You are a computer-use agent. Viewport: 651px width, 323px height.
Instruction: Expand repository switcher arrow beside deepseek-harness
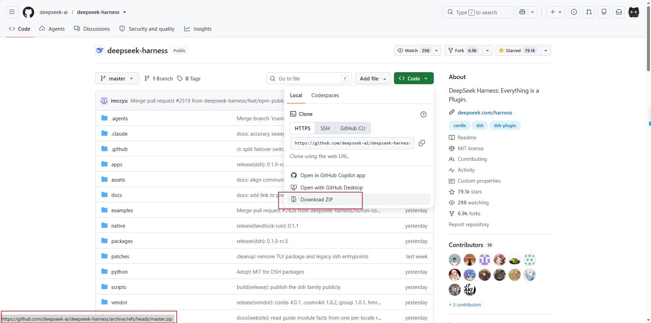tap(125, 12)
